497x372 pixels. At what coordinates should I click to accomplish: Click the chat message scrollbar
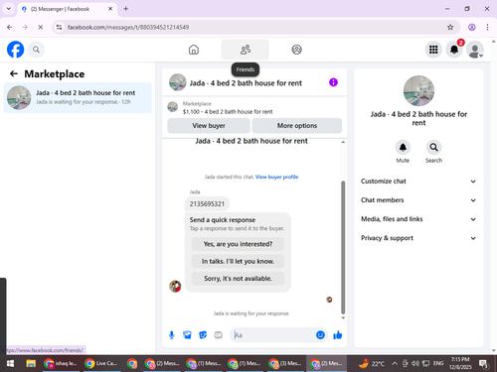pyautogui.click(x=343, y=247)
